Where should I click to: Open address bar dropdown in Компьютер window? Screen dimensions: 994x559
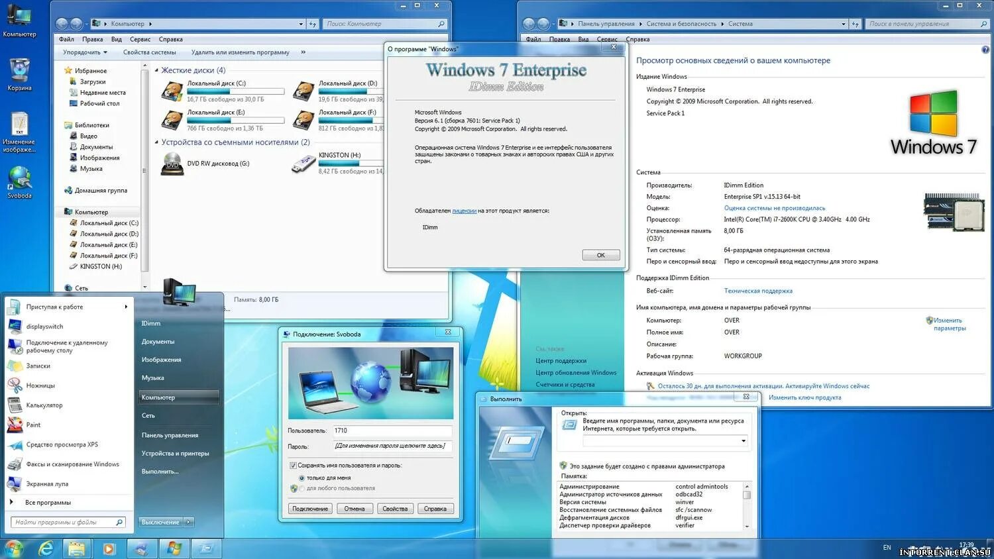pos(301,24)
